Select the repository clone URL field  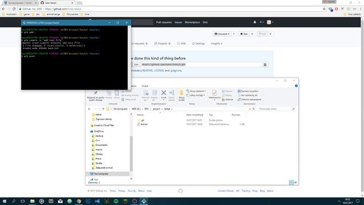(x=201, y=64)
